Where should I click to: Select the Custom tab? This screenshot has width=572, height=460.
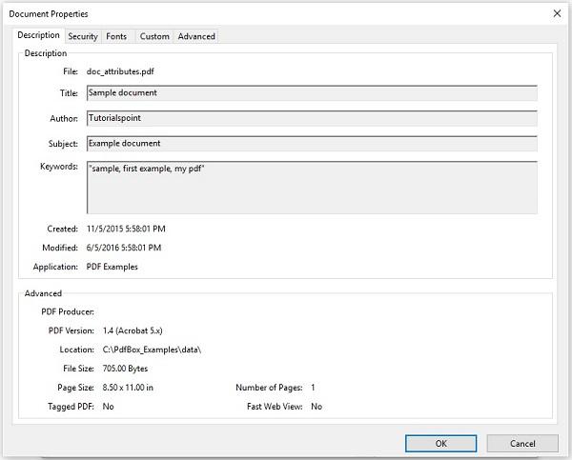tap(154, 36)
